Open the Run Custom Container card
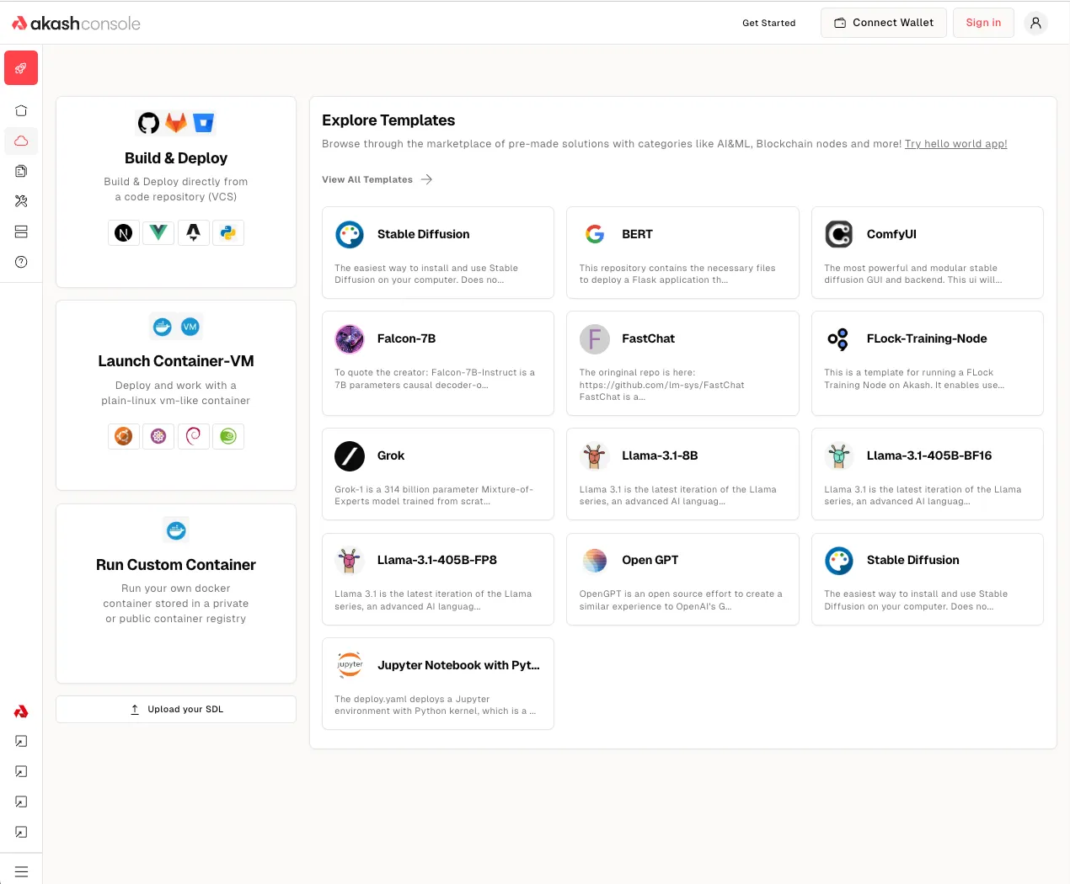Viewport: 1070px width, 884px height. tap(176, 593)
